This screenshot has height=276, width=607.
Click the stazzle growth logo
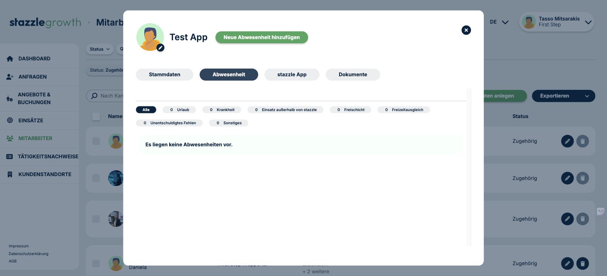click(45, 22)
